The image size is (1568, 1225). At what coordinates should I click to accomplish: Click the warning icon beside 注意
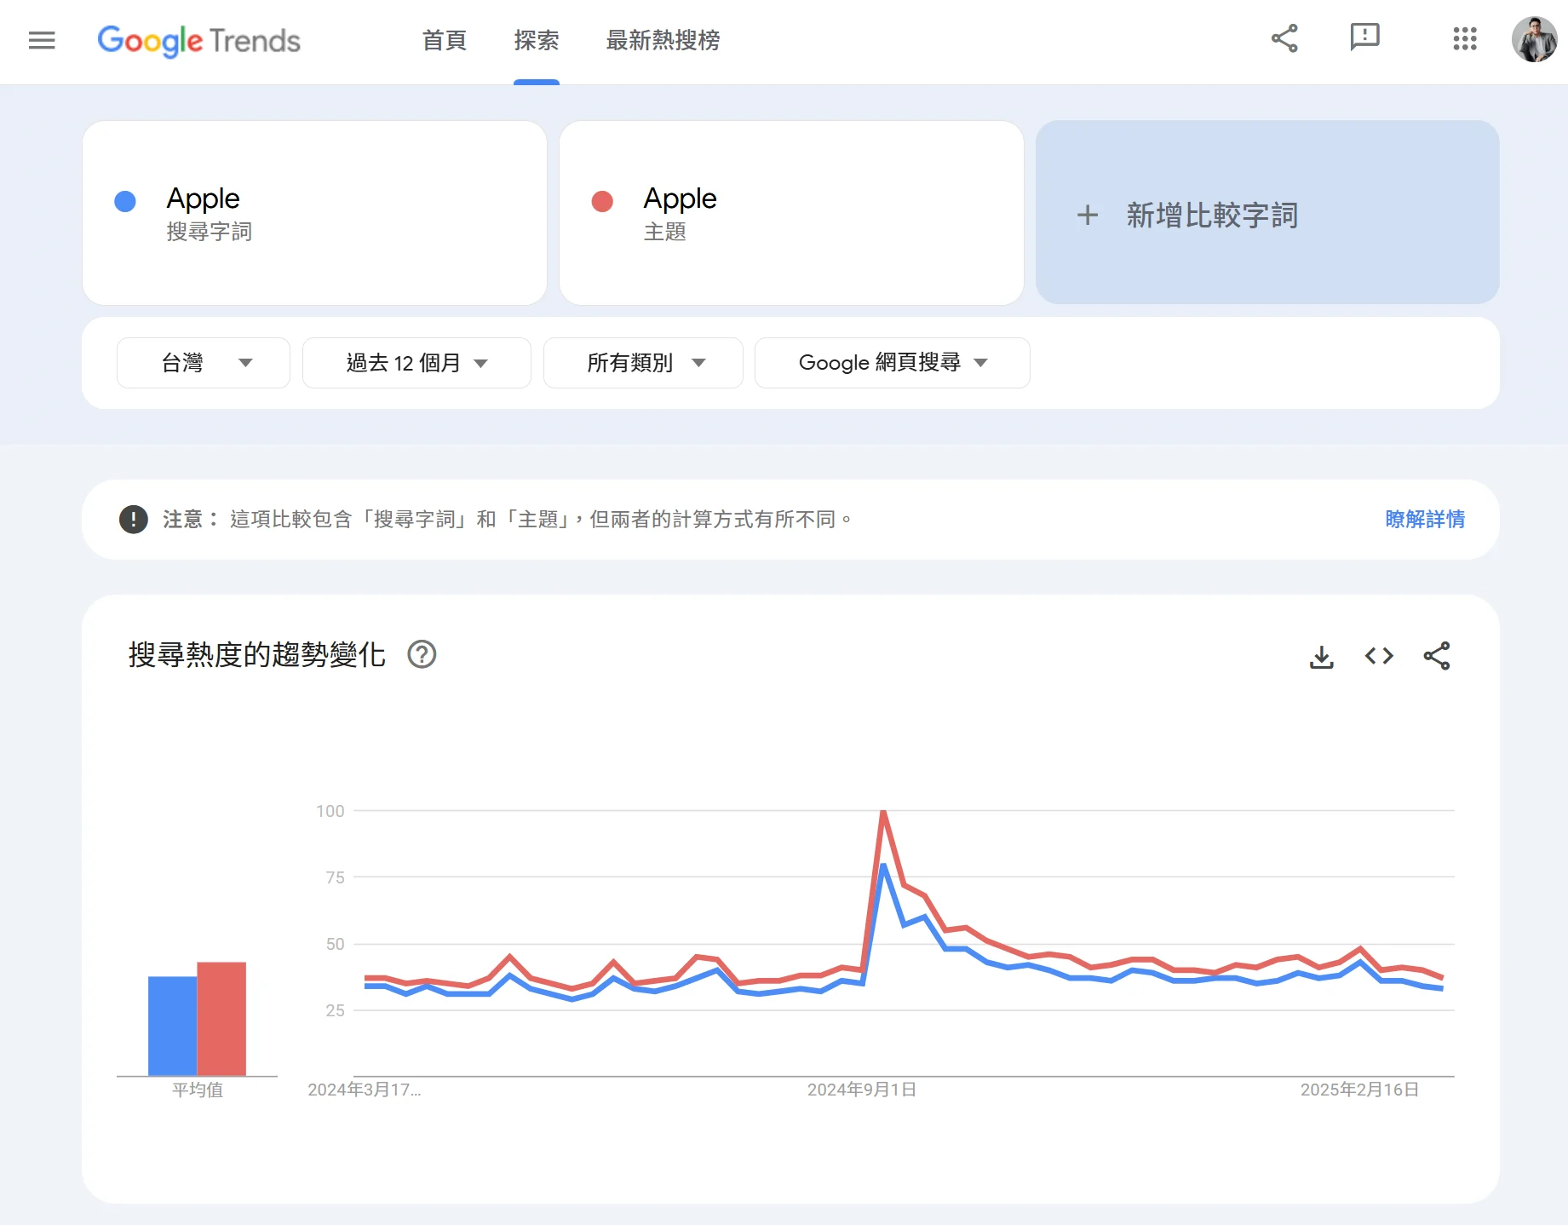(x=133, y=520)
